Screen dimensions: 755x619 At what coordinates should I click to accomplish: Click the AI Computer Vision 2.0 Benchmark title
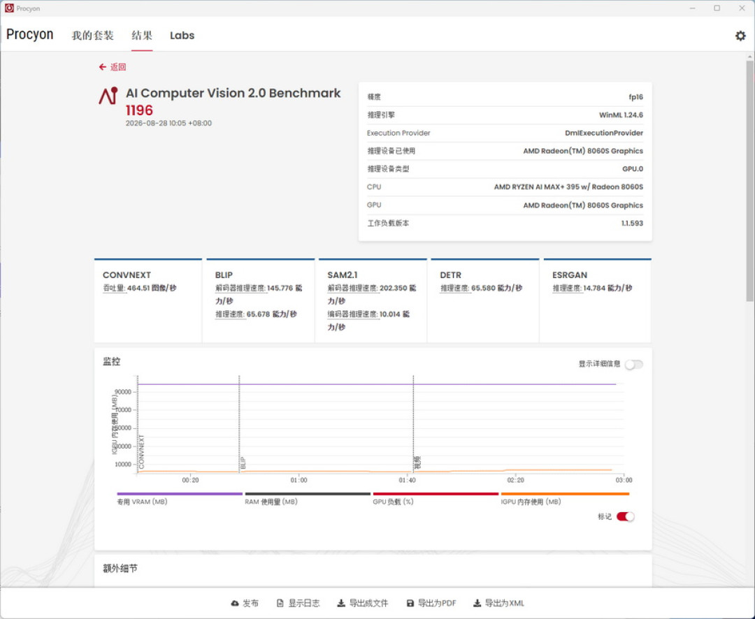pyautogui.click(x=233, y=93)
